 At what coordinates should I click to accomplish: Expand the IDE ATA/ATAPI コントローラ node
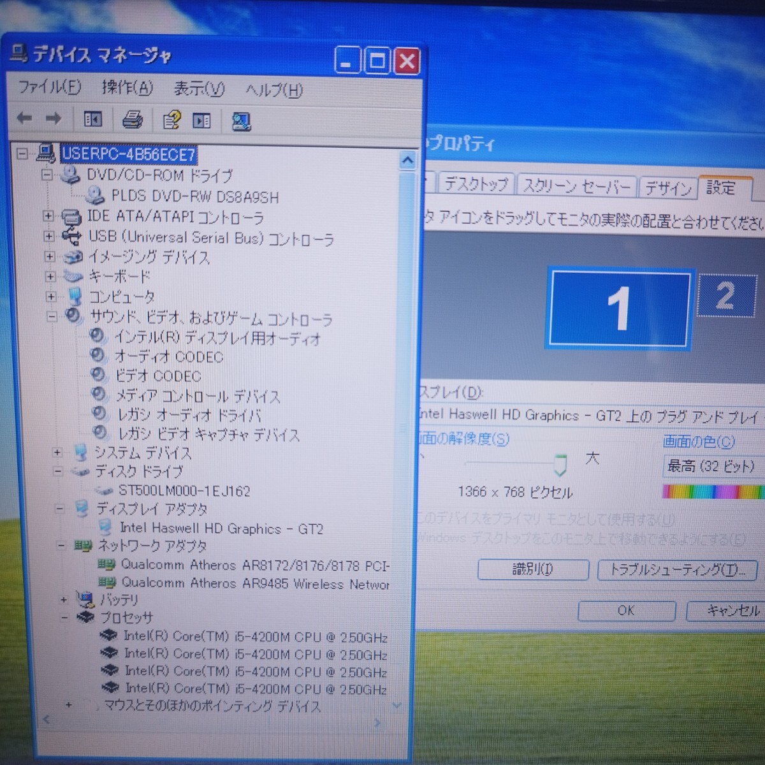point(48,217)
